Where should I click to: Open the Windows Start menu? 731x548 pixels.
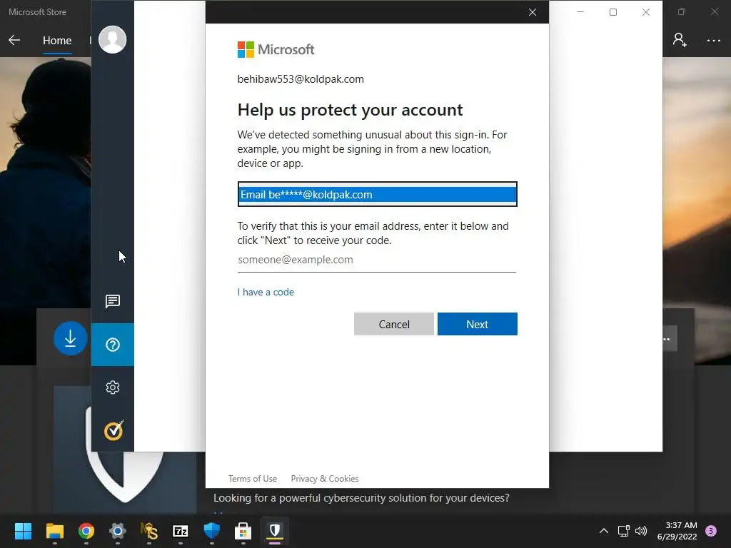[23, 531]
